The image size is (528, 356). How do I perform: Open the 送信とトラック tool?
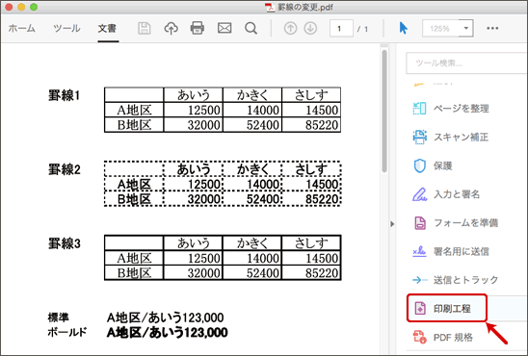(x=466, y=280)
